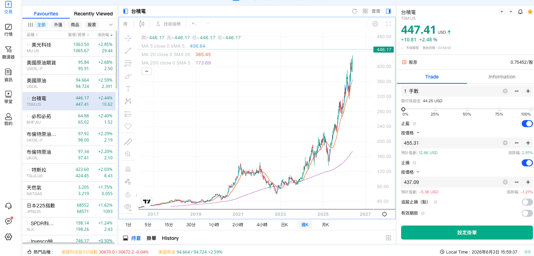
Task: Click the price alert bell icon
Action: [520, 12]
